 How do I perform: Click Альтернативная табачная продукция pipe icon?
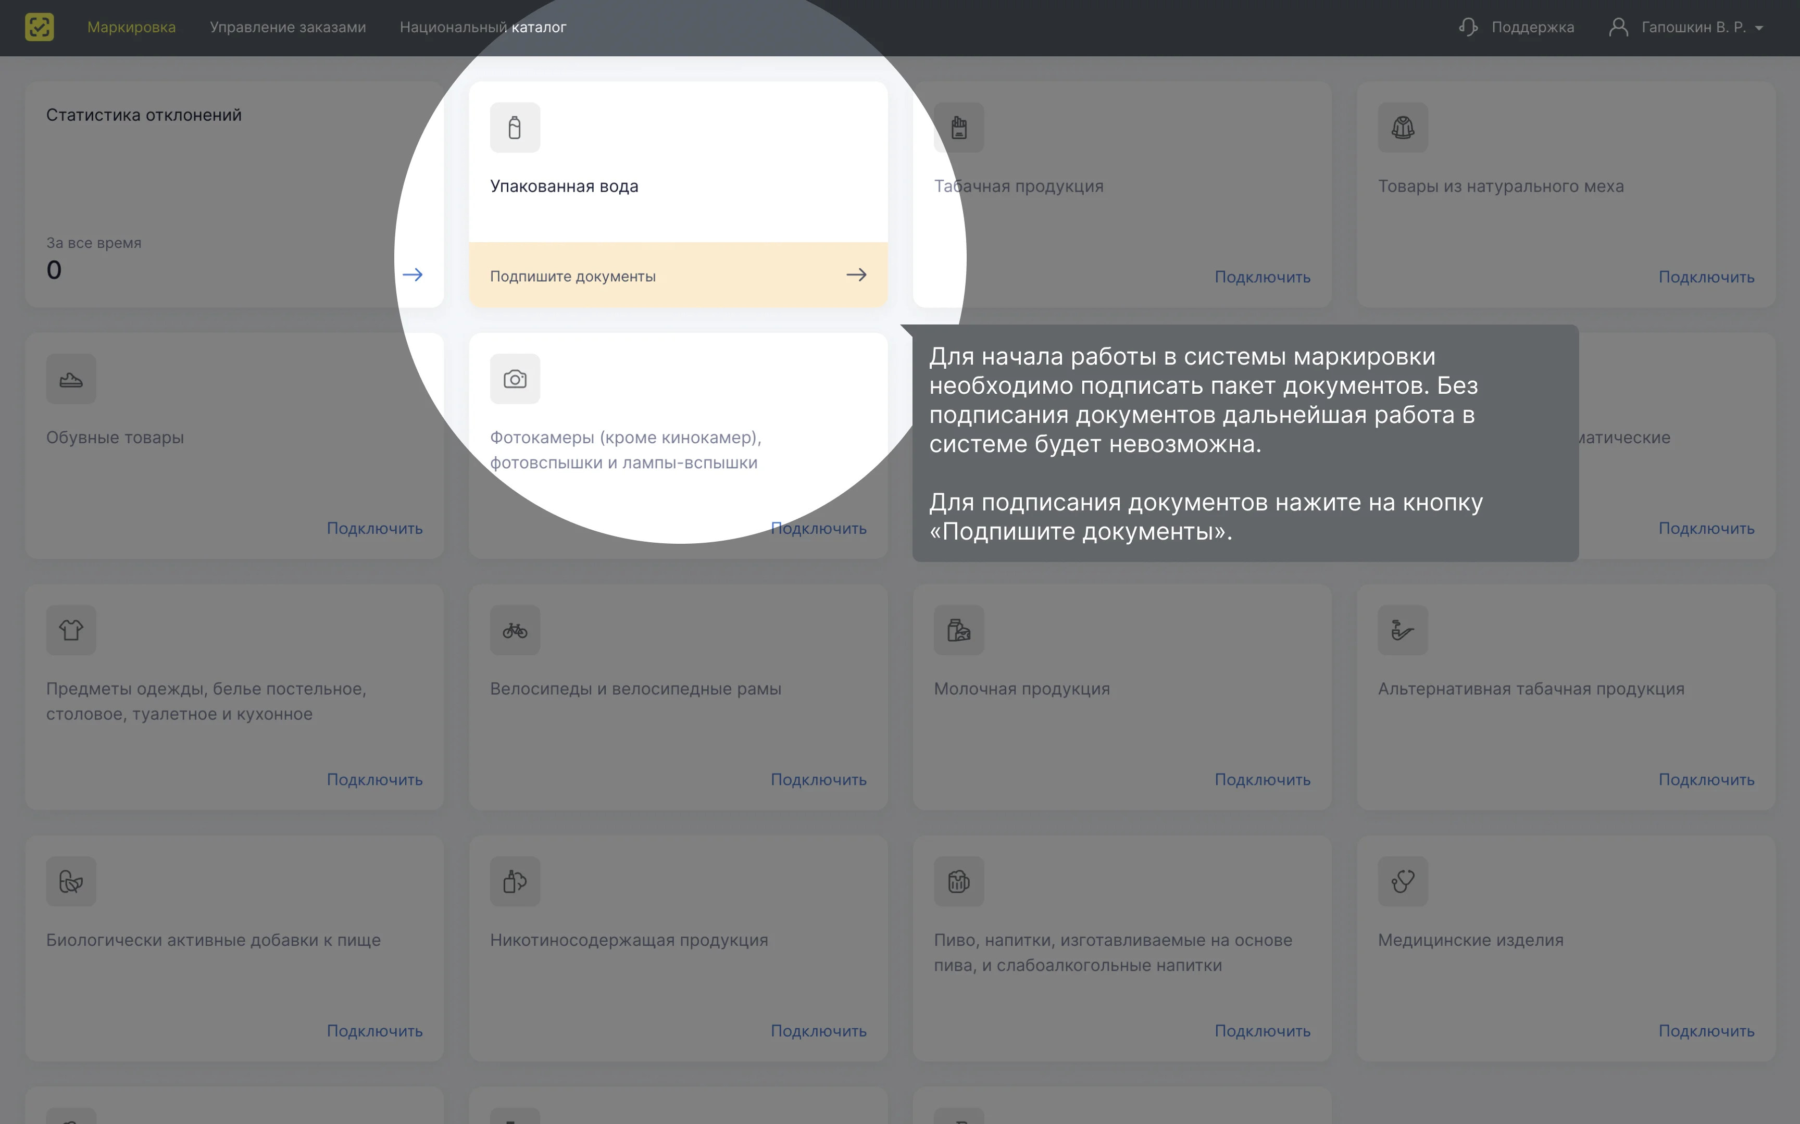[1403, 630]
